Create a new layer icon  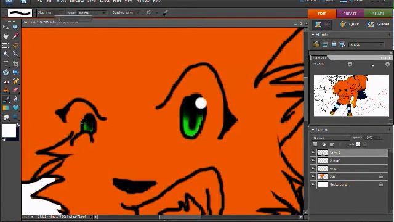(x=315, y=144)
